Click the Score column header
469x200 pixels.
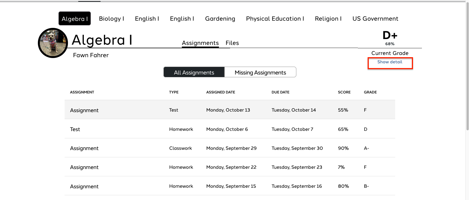click(x=344, y=92)
